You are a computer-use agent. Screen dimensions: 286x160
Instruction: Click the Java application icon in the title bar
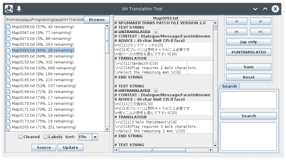(9, 9)
